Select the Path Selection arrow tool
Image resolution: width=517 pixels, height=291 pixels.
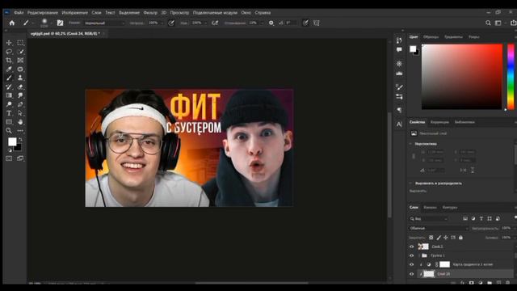20,113
